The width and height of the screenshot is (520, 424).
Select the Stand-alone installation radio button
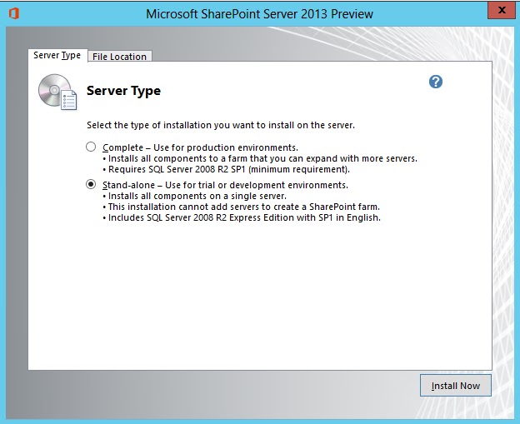[91, 184]
